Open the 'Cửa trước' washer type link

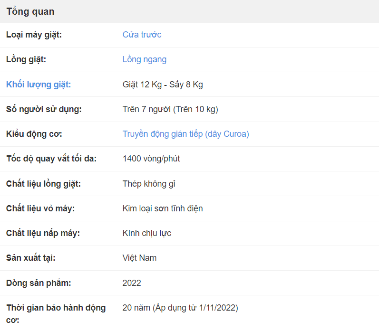(142, 35)
